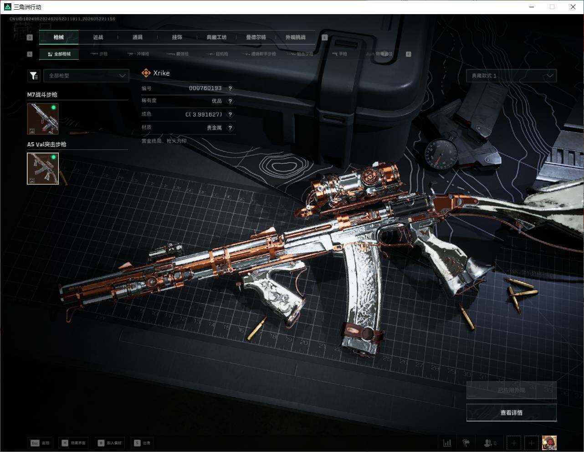Click the Xrike orange diamond emblem icon
The height and width of the screenshot is (452, 584).
146,73
